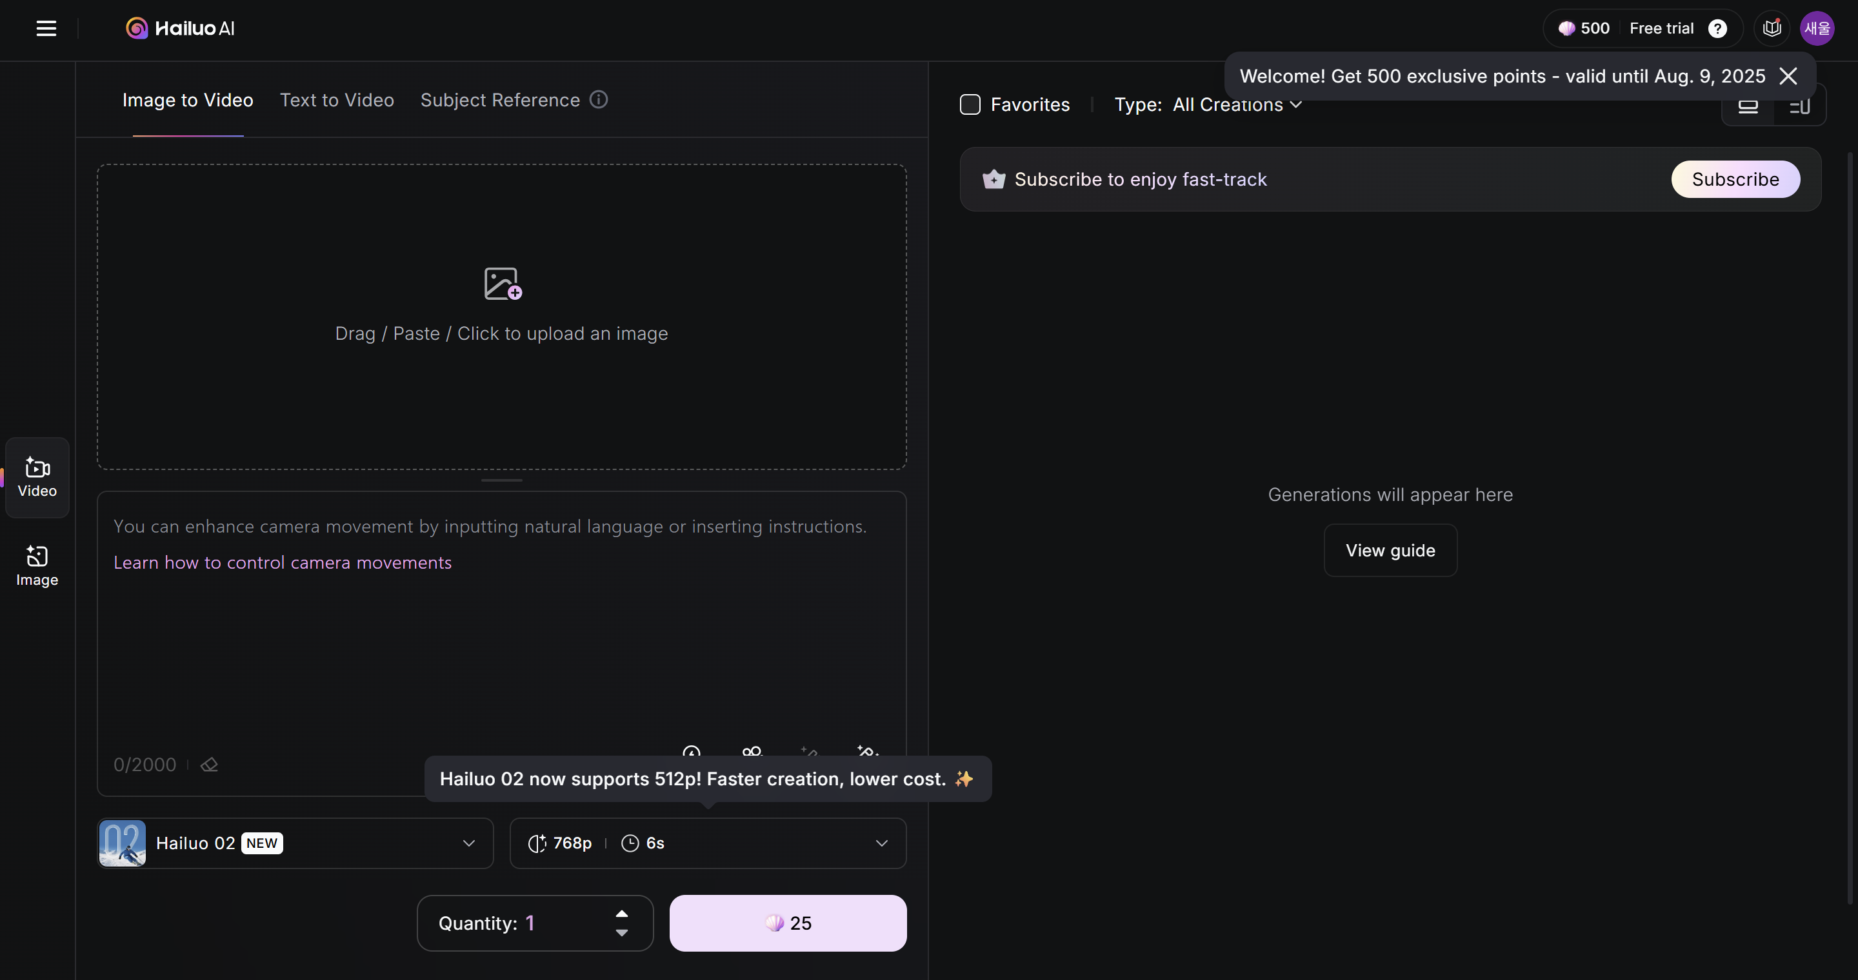Switch to the single-column layout view

tap(1748, 106)
